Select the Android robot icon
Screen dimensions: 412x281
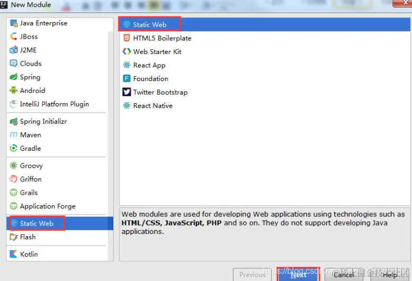[14, 90]
